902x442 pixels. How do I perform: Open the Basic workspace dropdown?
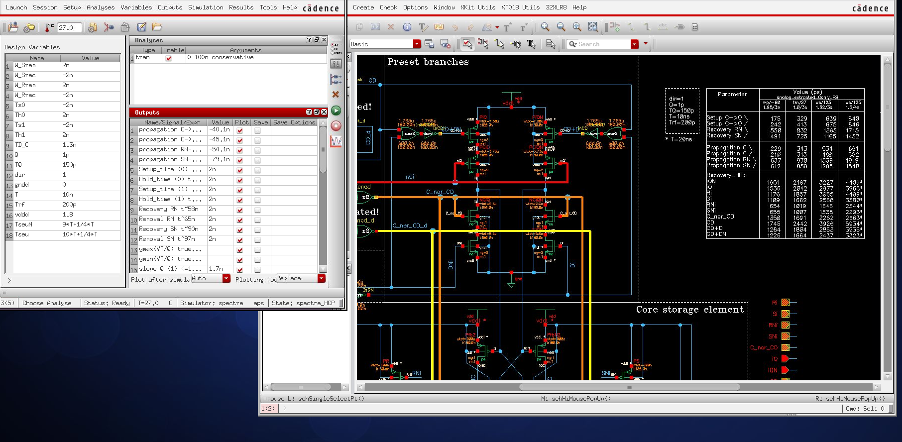click(417, 44)
